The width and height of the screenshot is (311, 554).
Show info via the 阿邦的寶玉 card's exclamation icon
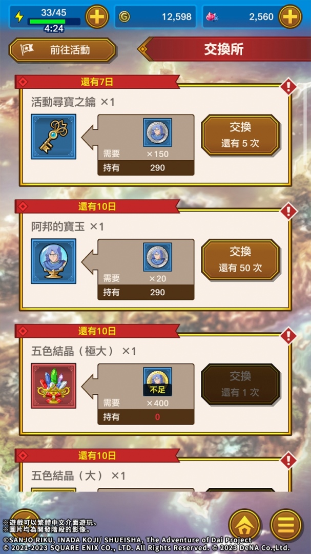[x=288, y=211]
